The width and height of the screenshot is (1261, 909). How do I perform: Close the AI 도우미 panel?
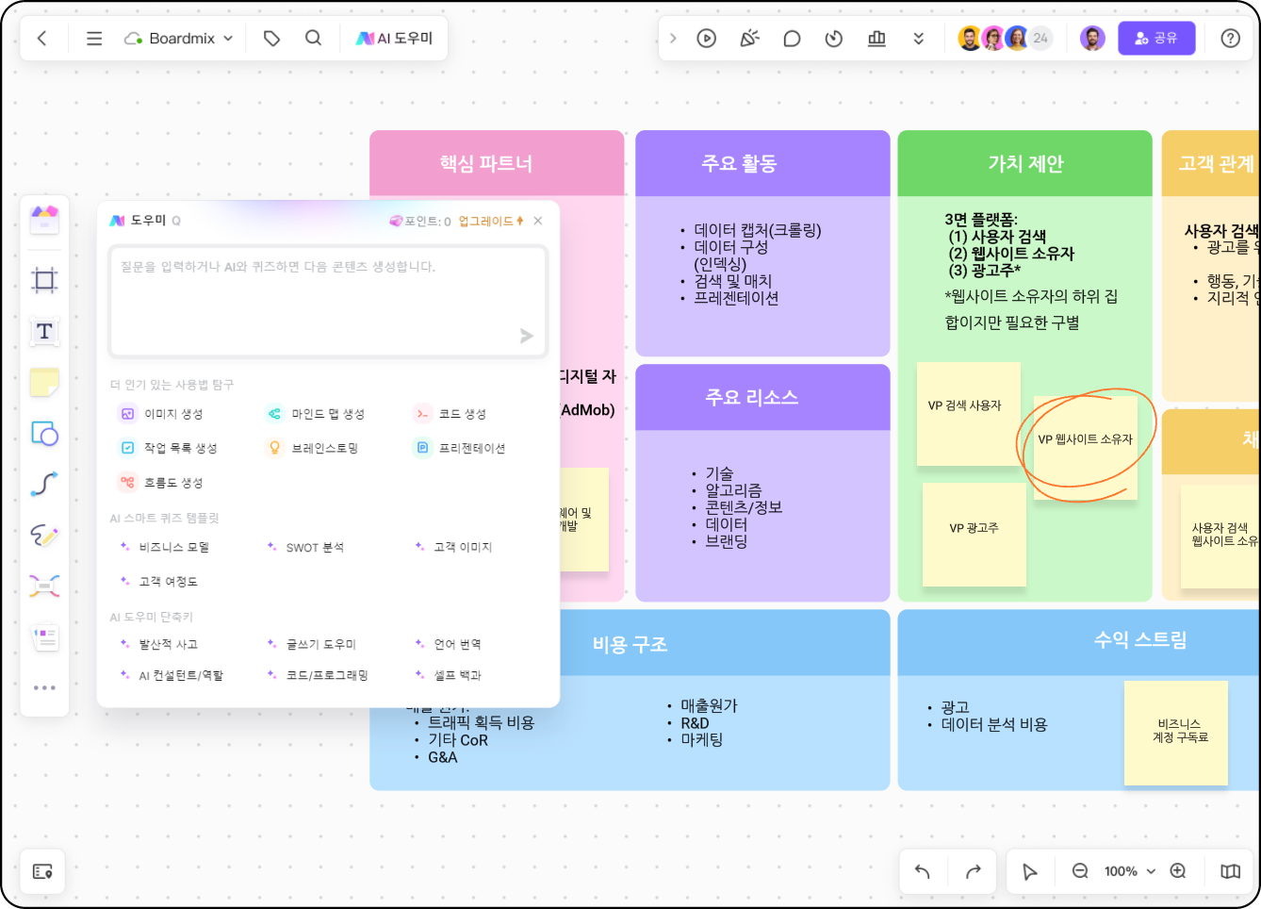pos(538,221)
